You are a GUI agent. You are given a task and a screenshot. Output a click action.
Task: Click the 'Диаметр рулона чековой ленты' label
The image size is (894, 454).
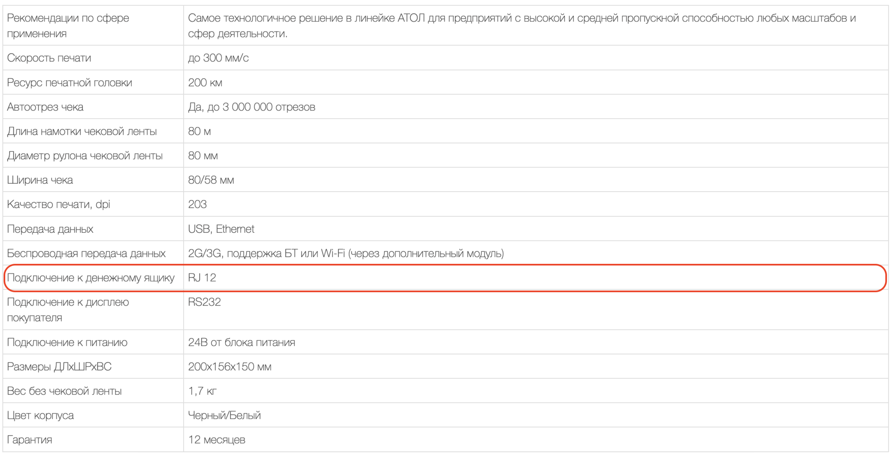(85, 156)
